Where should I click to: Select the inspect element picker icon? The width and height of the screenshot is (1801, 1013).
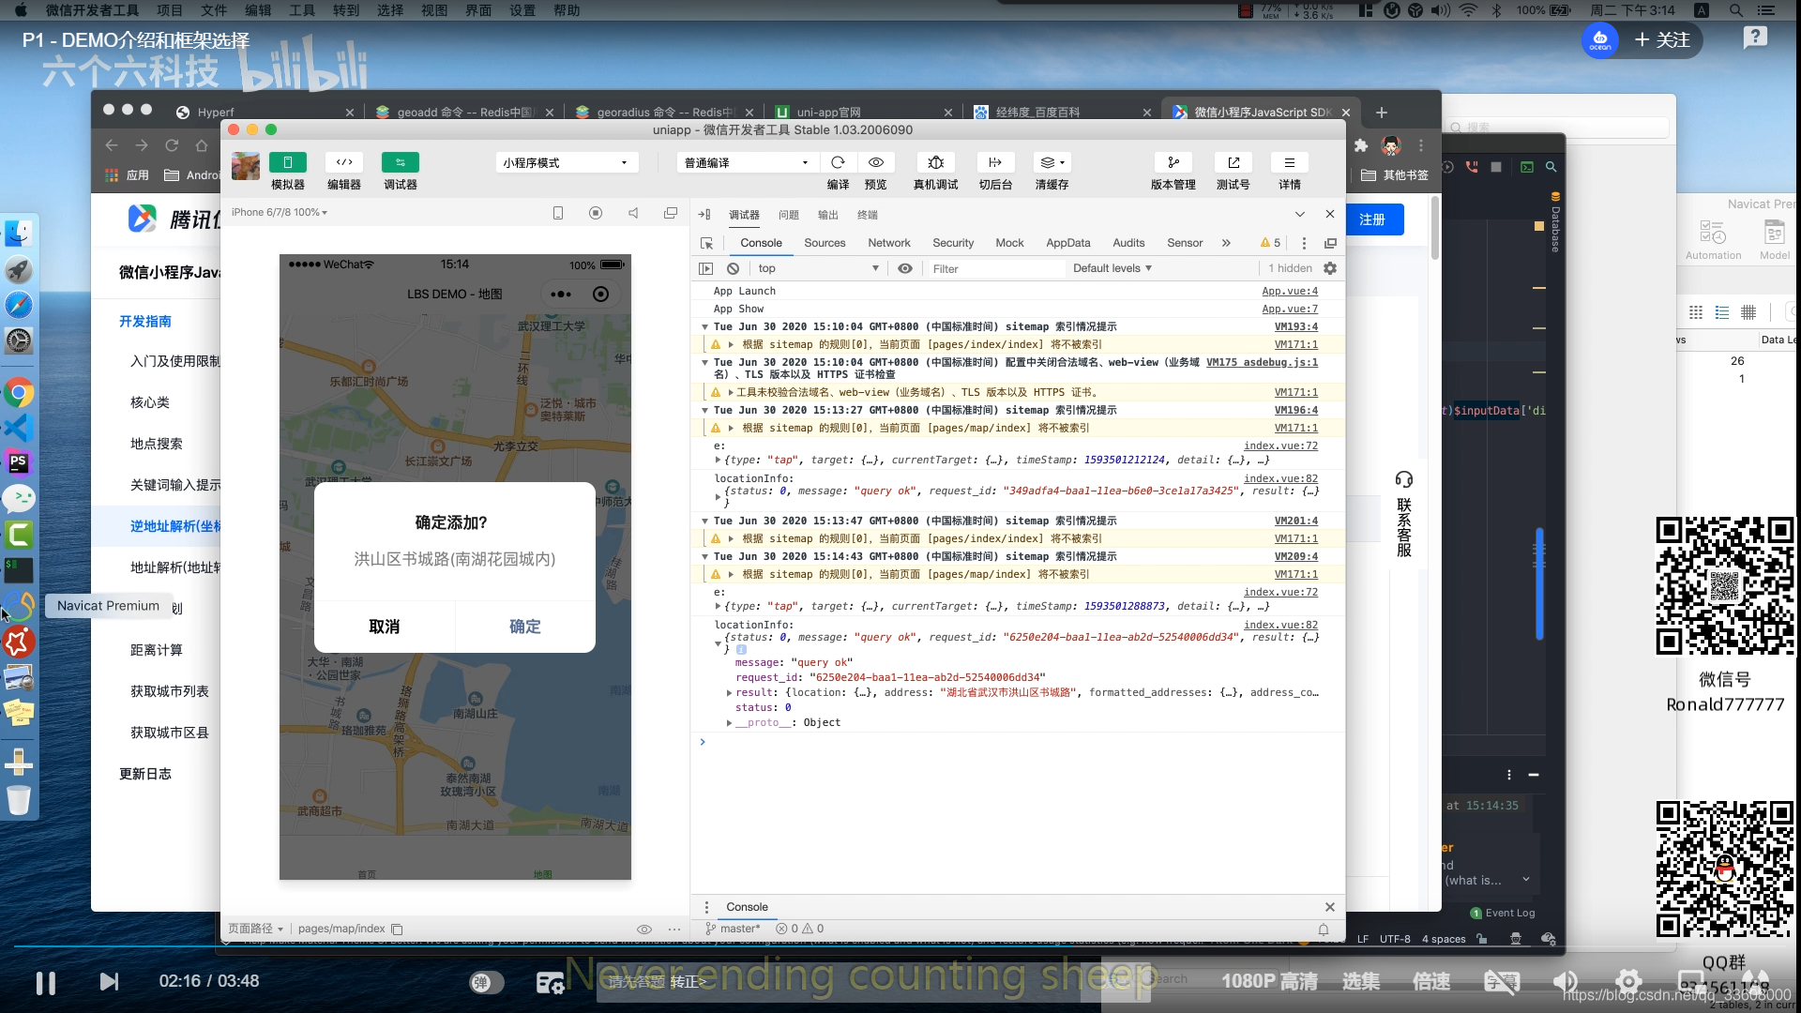point(707,243)
